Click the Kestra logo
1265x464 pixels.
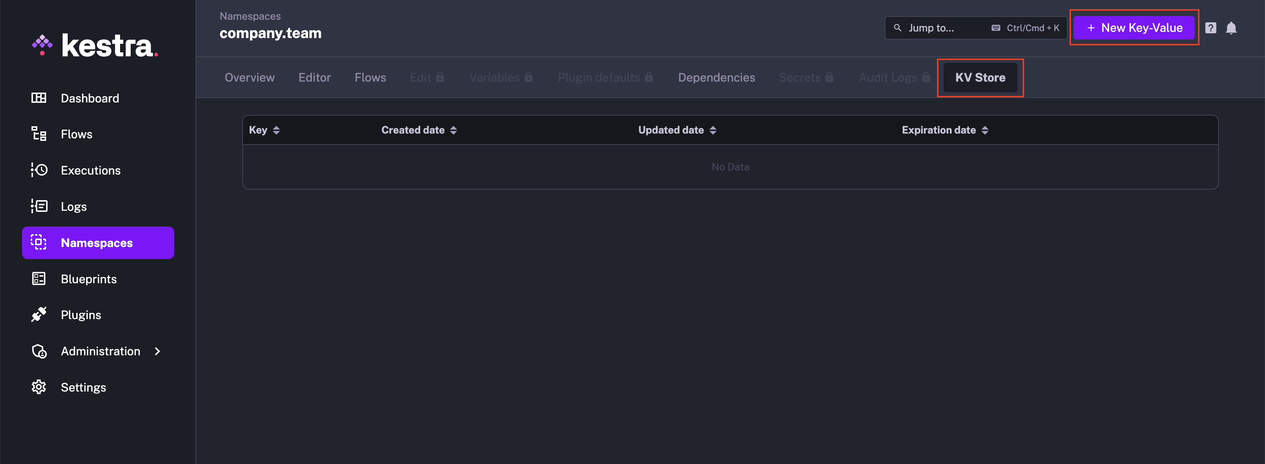(x=95, y=45)
